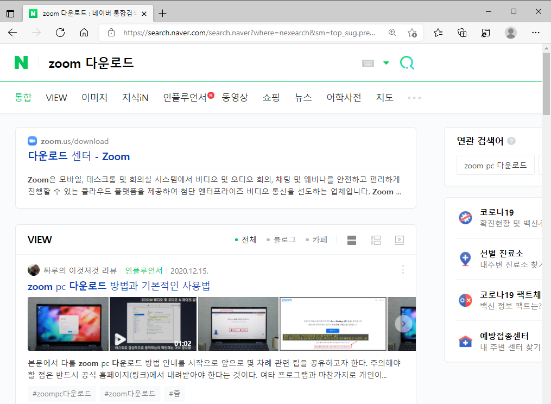Screen dimensions: 551x404
Task: Open the 뉴스 tab
Action: [303, 97]
